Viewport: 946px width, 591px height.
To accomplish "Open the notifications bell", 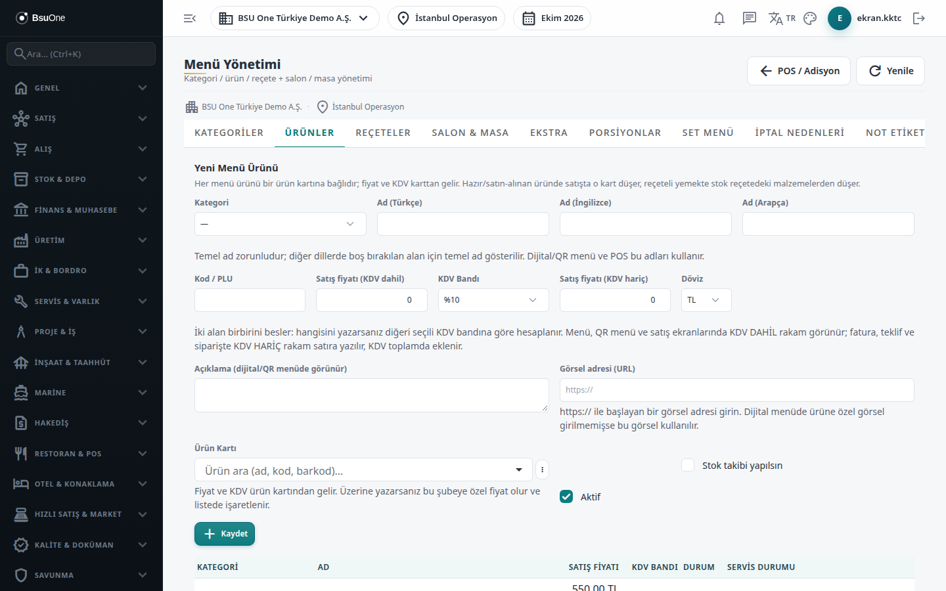I will 719,18.
